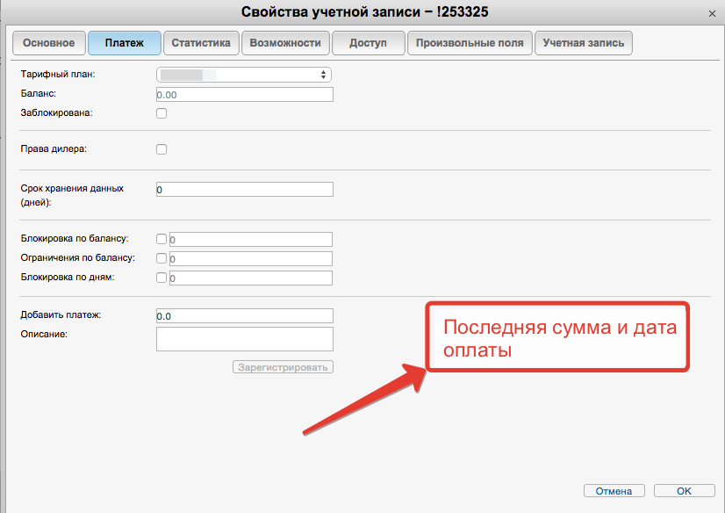Open the Статистика tab
The height and width of the screenshot is (513, 725).
pos(201,43)
